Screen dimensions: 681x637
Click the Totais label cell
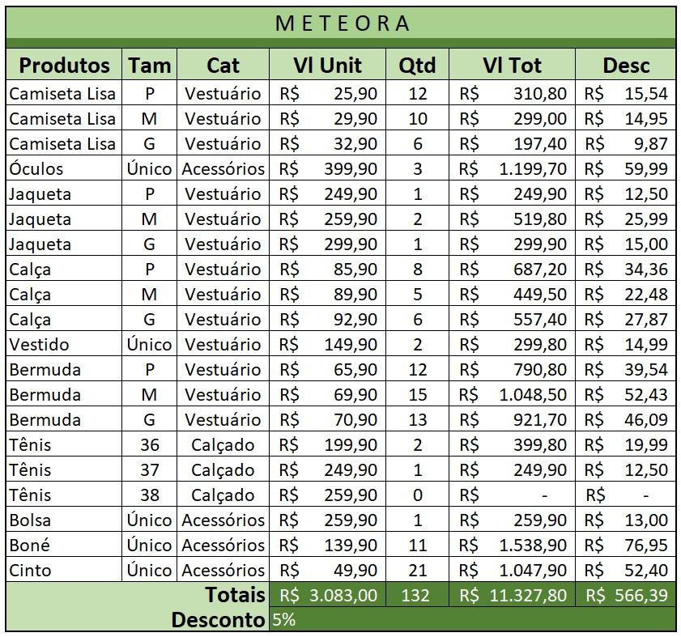pyautogui.click(x=138, y=595)
